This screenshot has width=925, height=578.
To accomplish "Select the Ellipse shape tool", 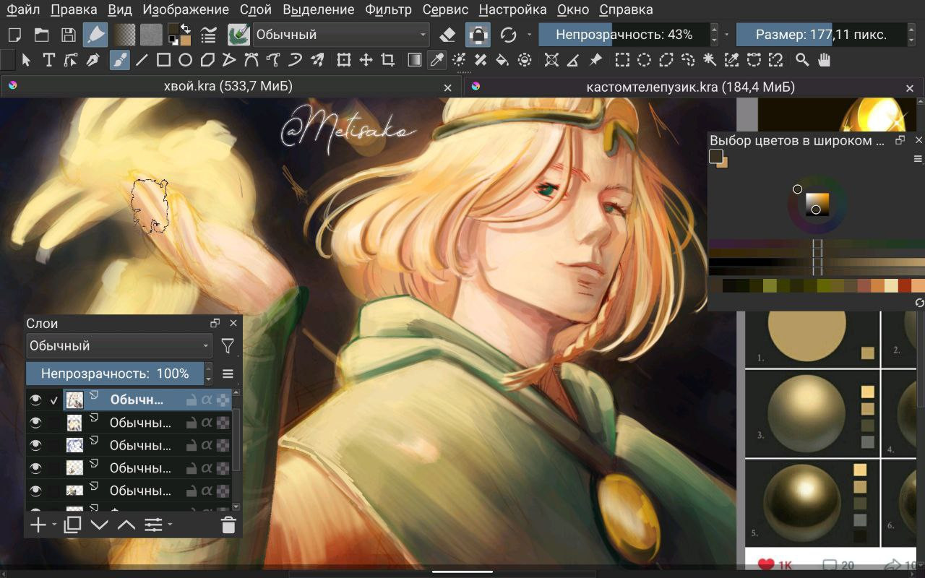I will tap(185, 60).
